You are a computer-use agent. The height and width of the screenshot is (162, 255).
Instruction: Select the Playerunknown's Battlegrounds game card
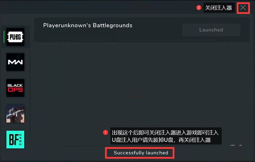click(x=141, y=30)
